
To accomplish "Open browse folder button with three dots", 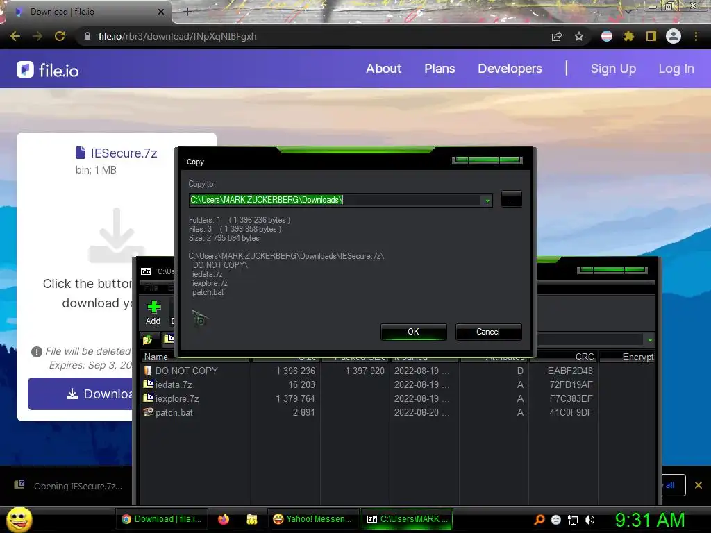I will pos(512,199).
